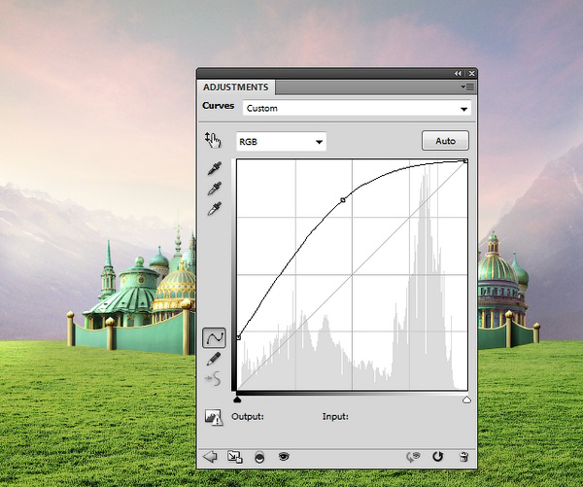Collapse the panel with double-arrow icon
The width and height of the screenshot is (583, 487).
(458, 73)
